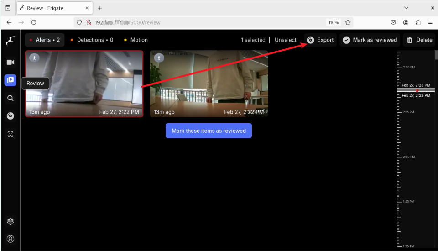The image size is (438, 251).
Task: Open the Live cameras view in sidebar
Action: coord(10,62)
